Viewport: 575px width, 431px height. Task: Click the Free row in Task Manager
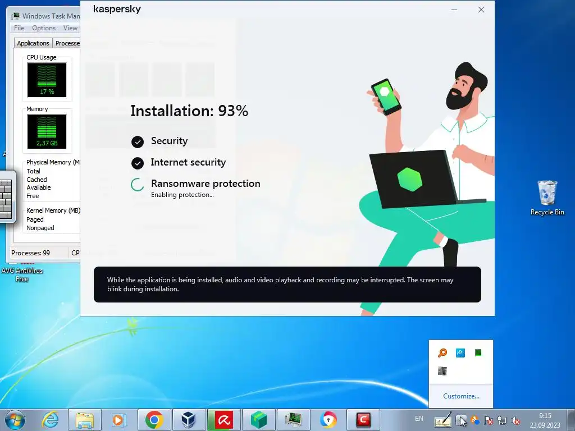33,196
